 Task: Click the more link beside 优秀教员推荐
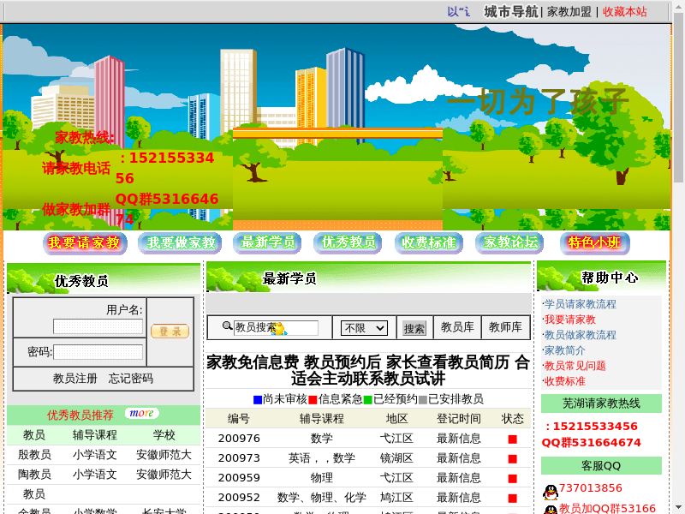(142, 413)
